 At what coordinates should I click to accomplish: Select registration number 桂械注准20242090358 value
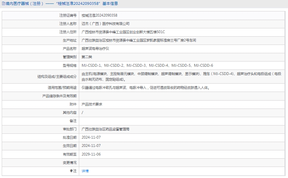(x=99, y=16)
